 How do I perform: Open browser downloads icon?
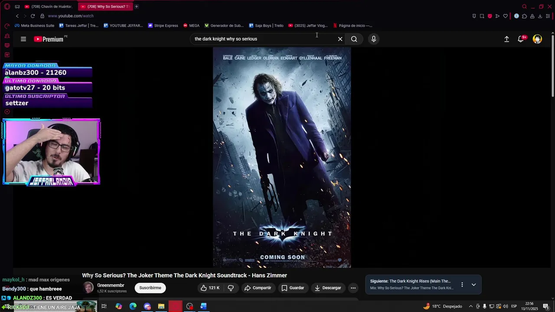coord(540,16)
